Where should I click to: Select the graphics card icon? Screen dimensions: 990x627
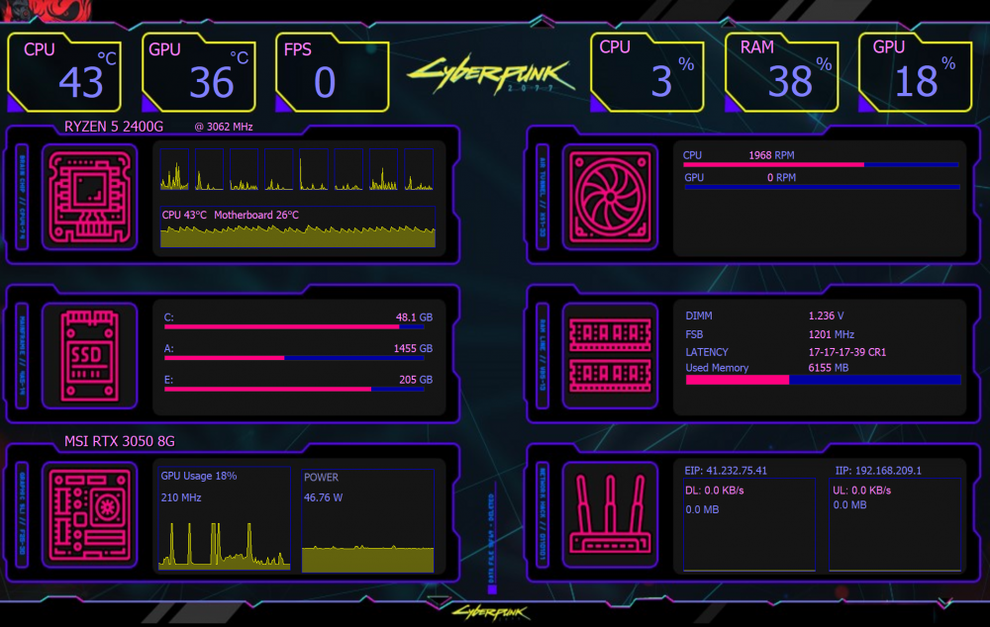tap(90, 510)
